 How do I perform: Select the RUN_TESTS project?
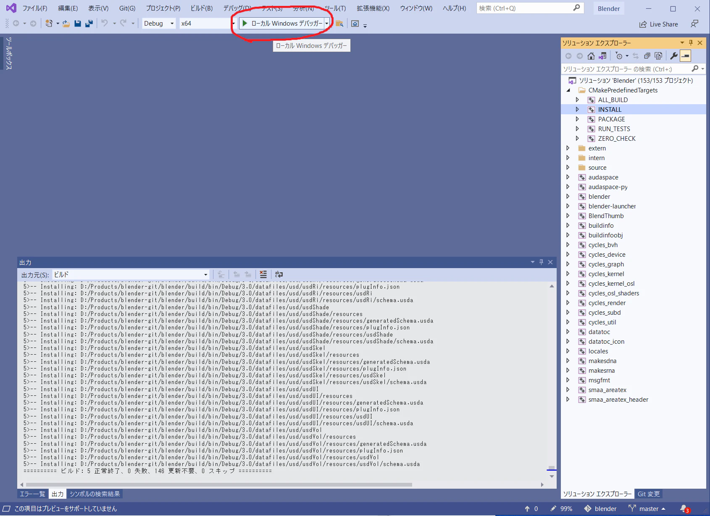tap(614, 129)
